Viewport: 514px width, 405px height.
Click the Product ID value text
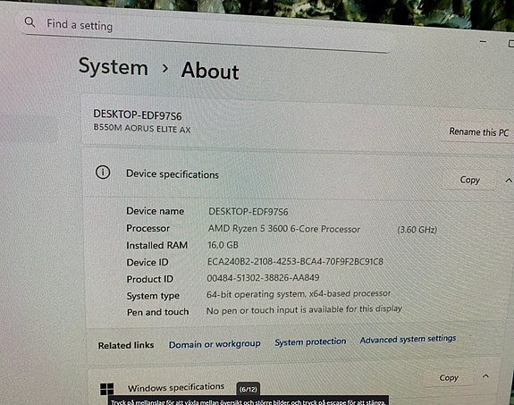(x=263, y=278)
